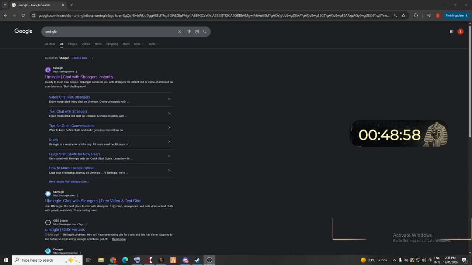Click Read more on OBS Forums snippet
Image resolution: width=472 pixels, height=265 pixels.
[119, 239]
